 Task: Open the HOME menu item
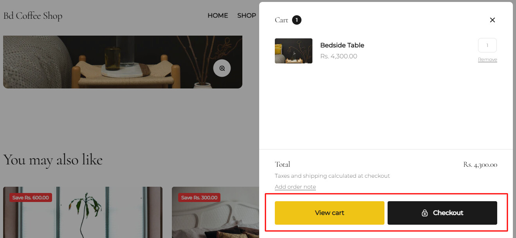click(x=218, y=16)
